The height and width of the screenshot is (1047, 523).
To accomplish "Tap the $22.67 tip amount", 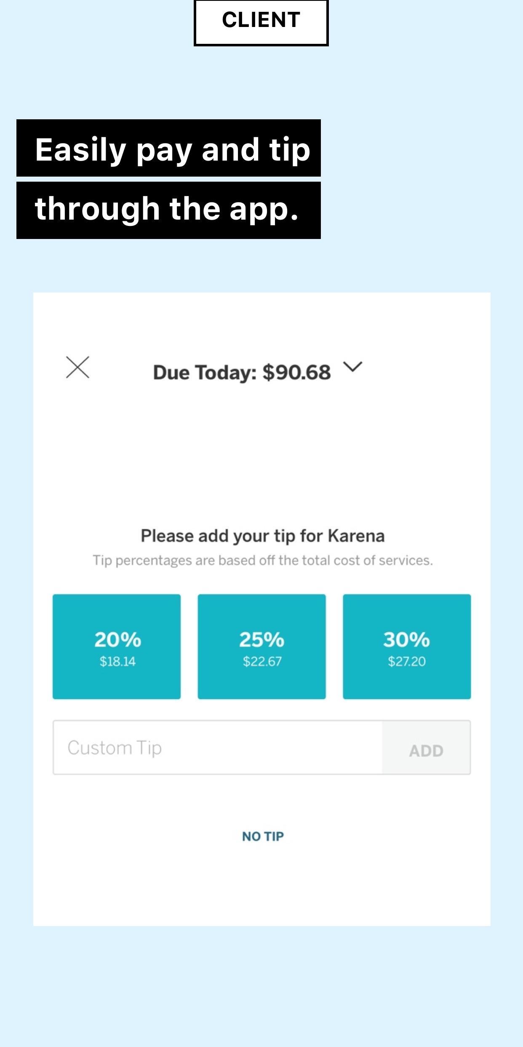I will (x=262, y=661).
